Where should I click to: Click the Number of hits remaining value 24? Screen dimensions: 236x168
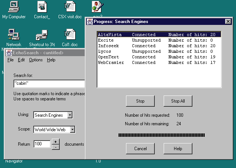pyautogui.click(x=179, y=124)
